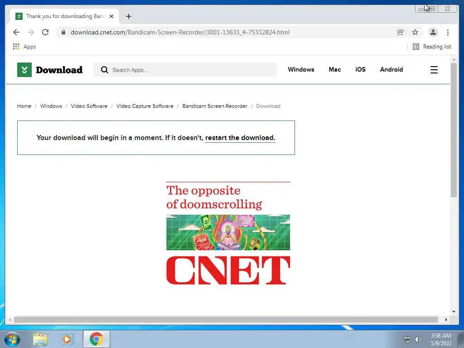Click the padlock site info icon
The image size is (464, 348).
(x=63, y=32)
